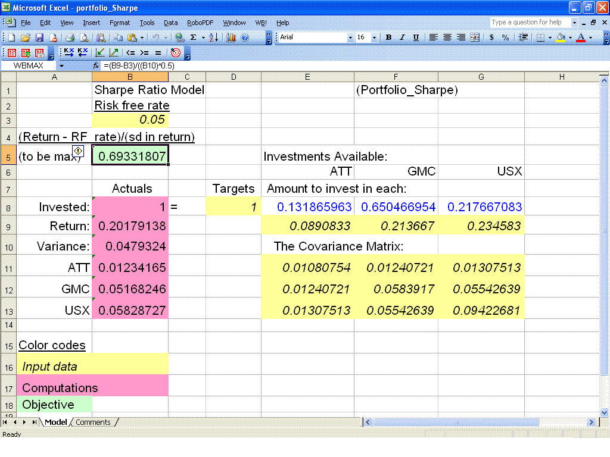Viewport: 610px width, 457px height.
Task: Toggle Center alignment
Action: coord(447,37)
